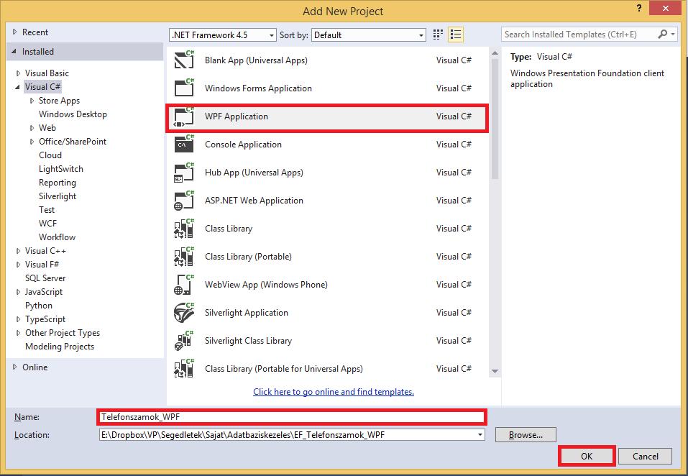This screenshot has height=476, width=688.
Task: Select the Silverlight tree category
Action: tap(57, 196)
